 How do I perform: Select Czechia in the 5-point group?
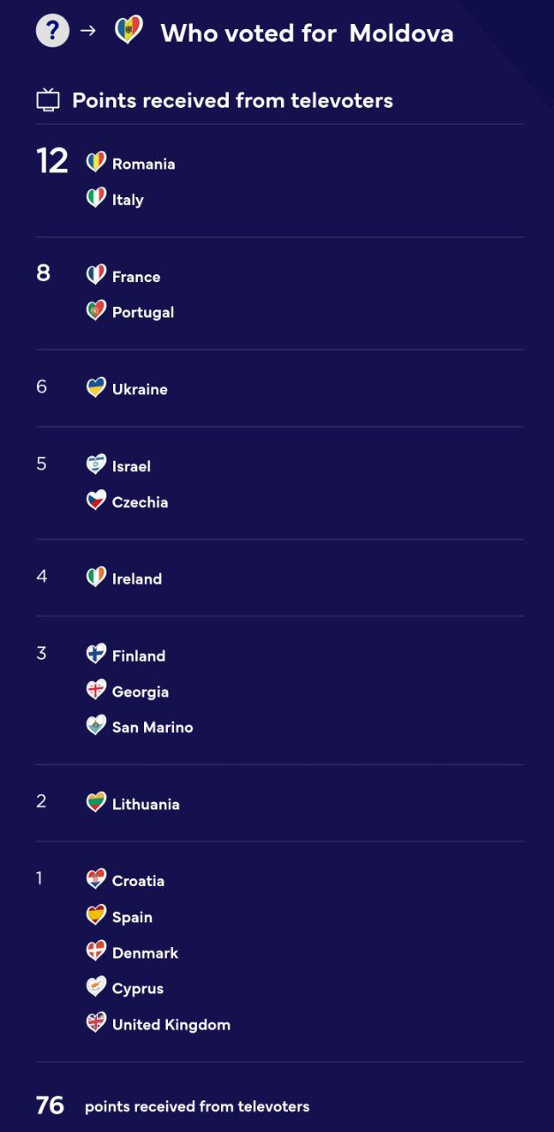(140, 502)
